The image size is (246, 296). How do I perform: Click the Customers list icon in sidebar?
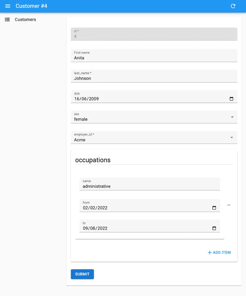coord(7,19)
